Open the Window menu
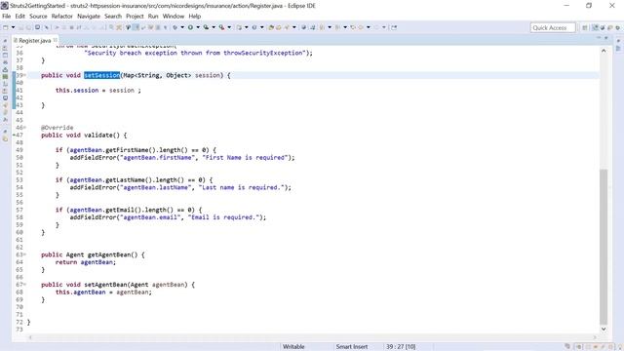Image resolution: width=624 pixels, height=351 pixels. point(174,17)
